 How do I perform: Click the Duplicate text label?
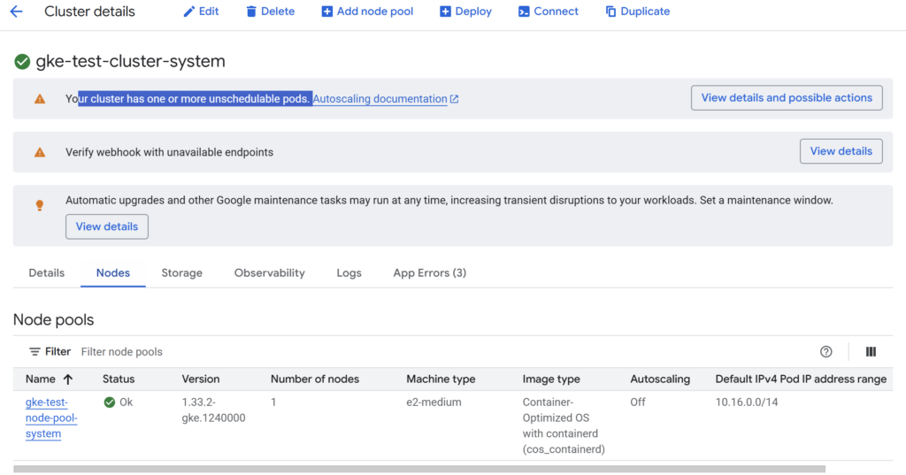(x=645, y=11)
